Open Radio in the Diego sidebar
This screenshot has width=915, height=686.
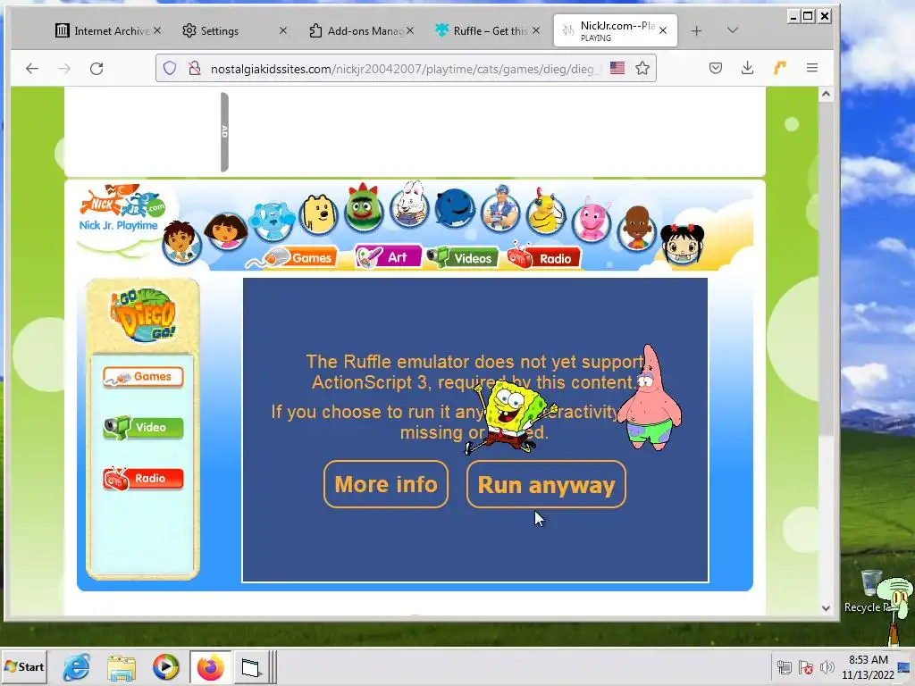pyautogui.click(x=143, y=479)
